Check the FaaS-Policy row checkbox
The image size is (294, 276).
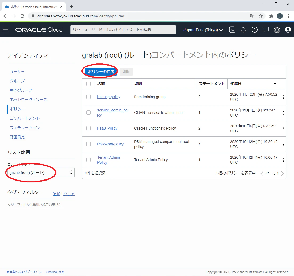point(88,129)
